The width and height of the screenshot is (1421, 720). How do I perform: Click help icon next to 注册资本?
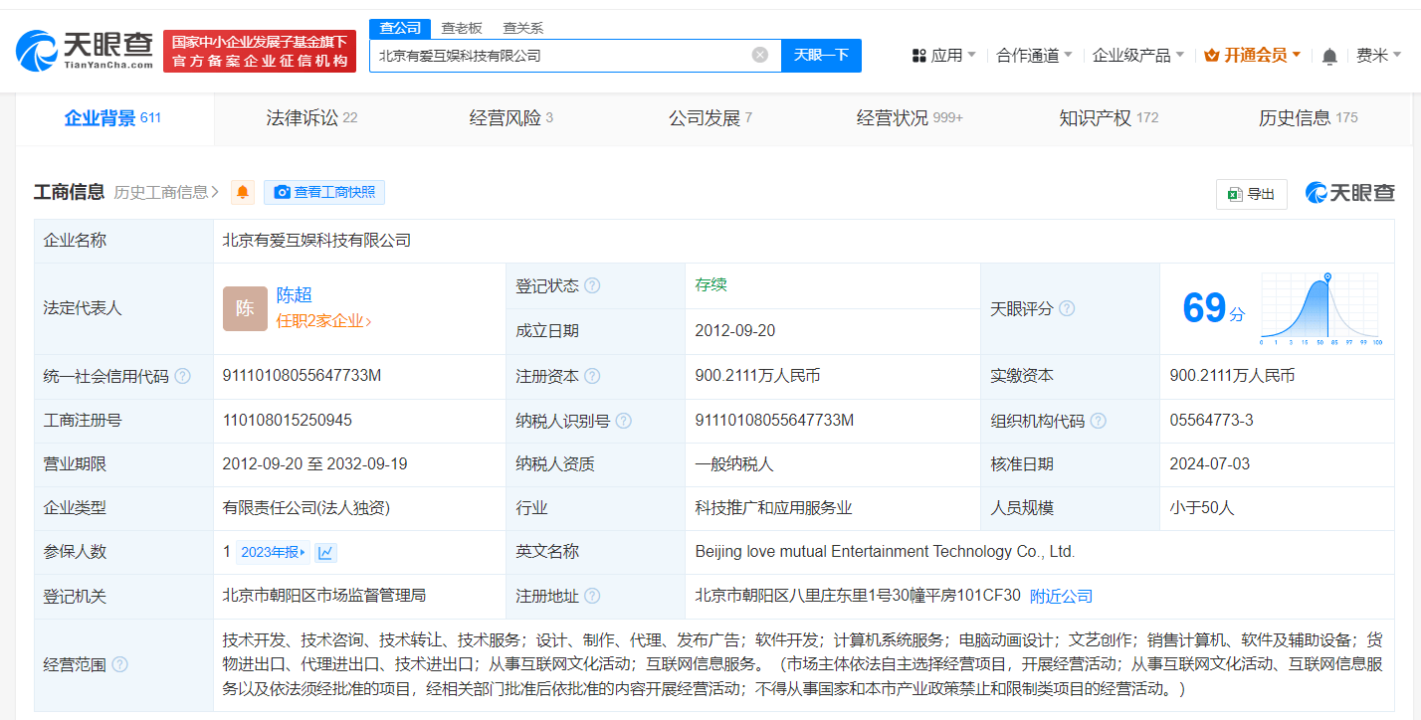click(x=592, y=376)
